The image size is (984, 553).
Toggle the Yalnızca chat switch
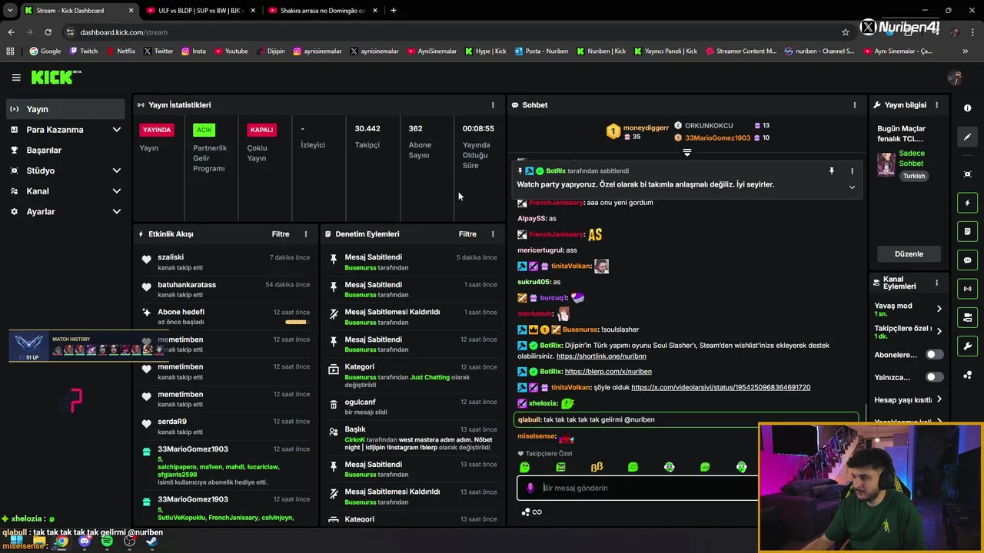934,377
